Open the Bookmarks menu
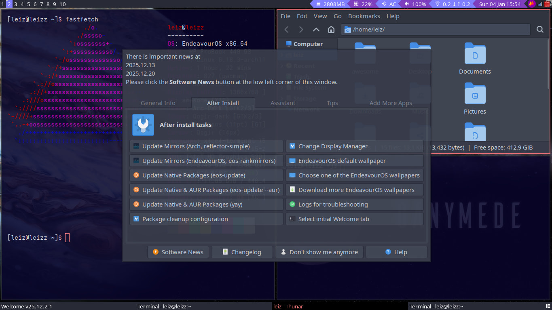The height and width of the screenshot is (310, 552). point(364,16)
